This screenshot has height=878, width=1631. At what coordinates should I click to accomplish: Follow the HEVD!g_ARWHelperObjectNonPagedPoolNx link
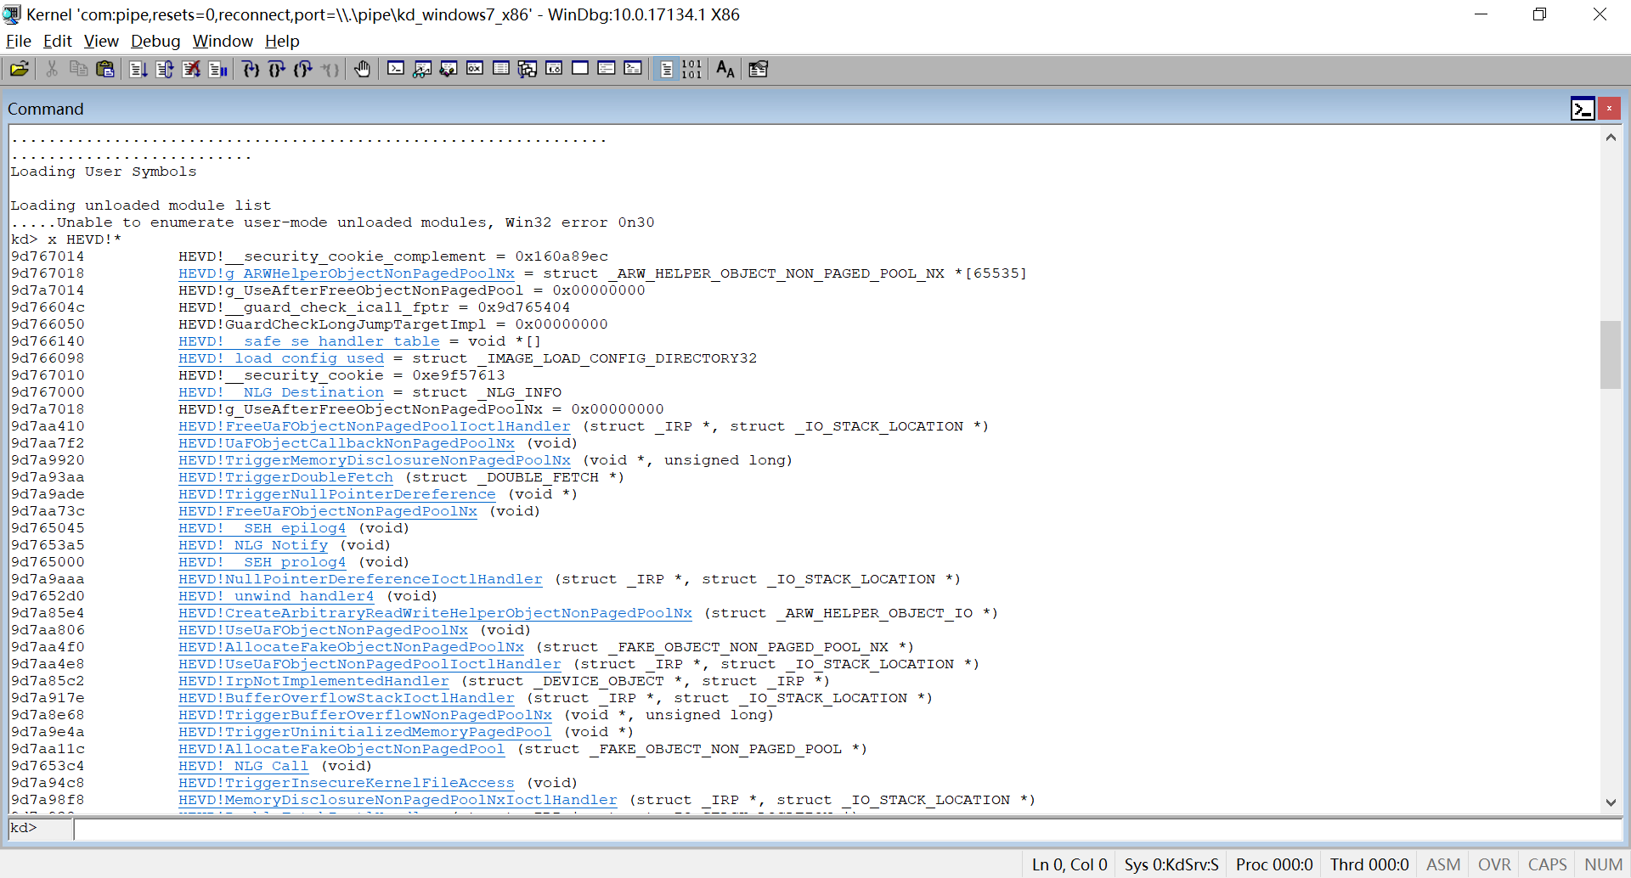click(x=347, y=273)
